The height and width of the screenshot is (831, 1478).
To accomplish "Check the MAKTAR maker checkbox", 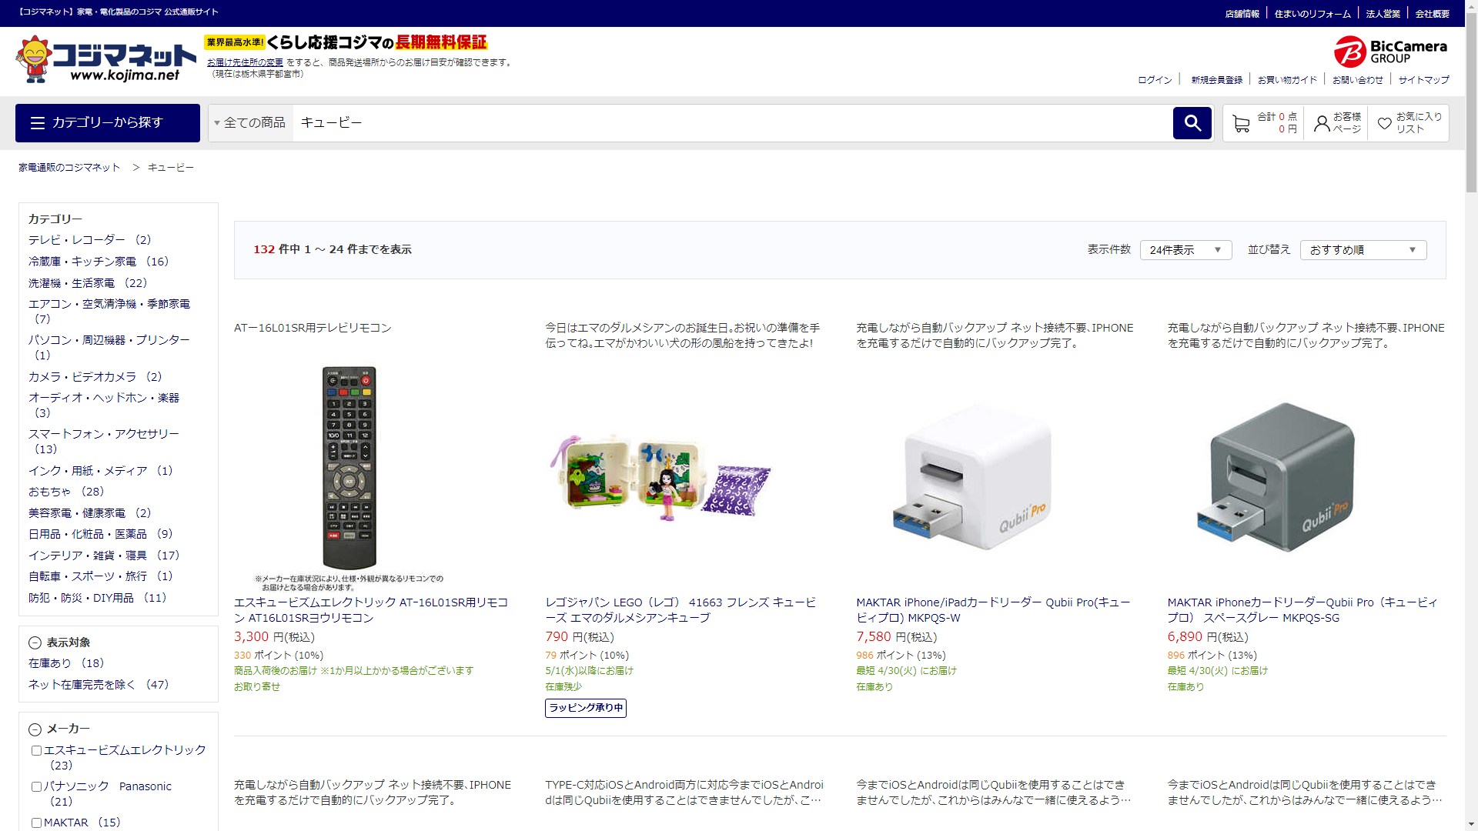I will [36, 823].
